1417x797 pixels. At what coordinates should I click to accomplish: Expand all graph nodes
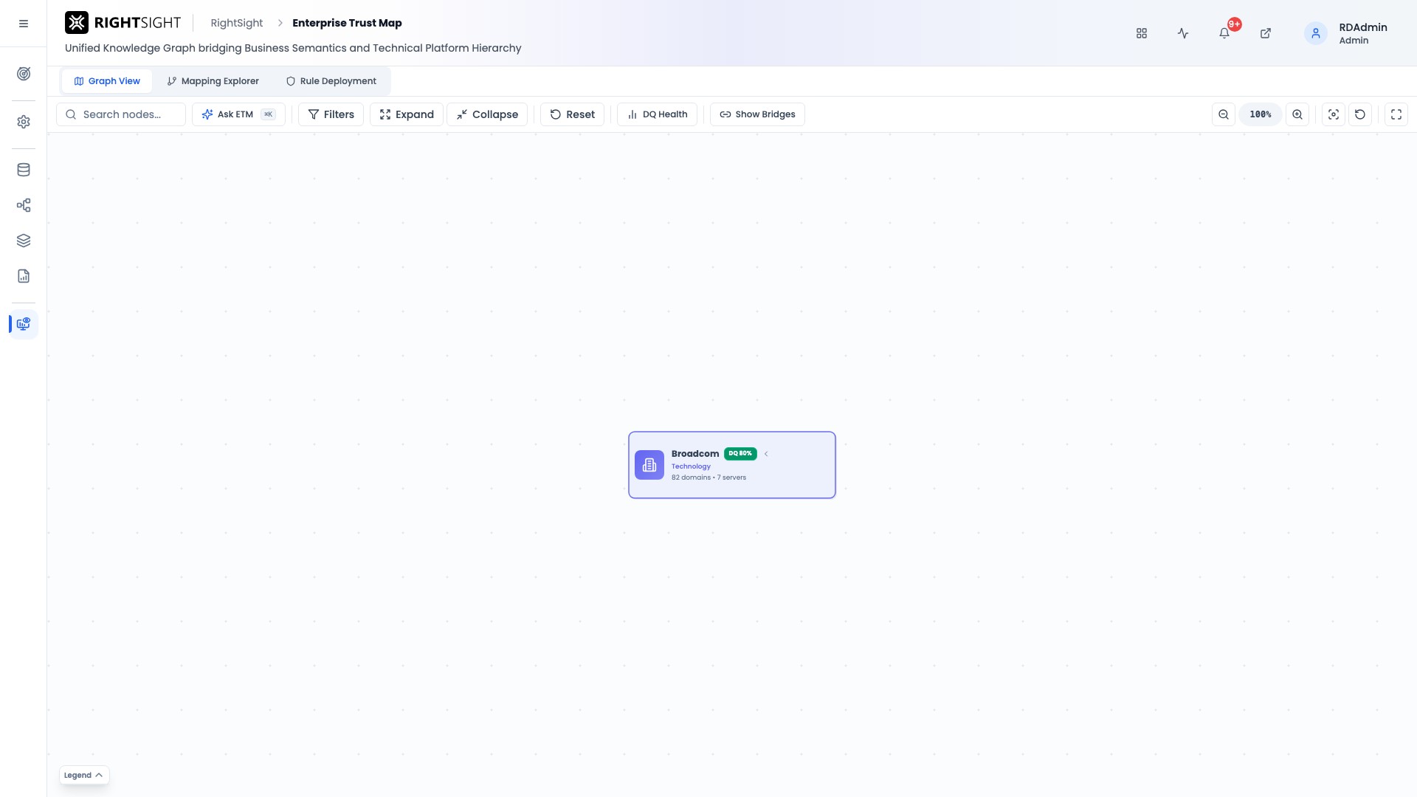click(407, 114)
